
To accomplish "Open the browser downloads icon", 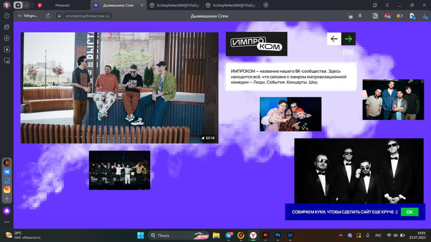I will [x=425, y=16].
